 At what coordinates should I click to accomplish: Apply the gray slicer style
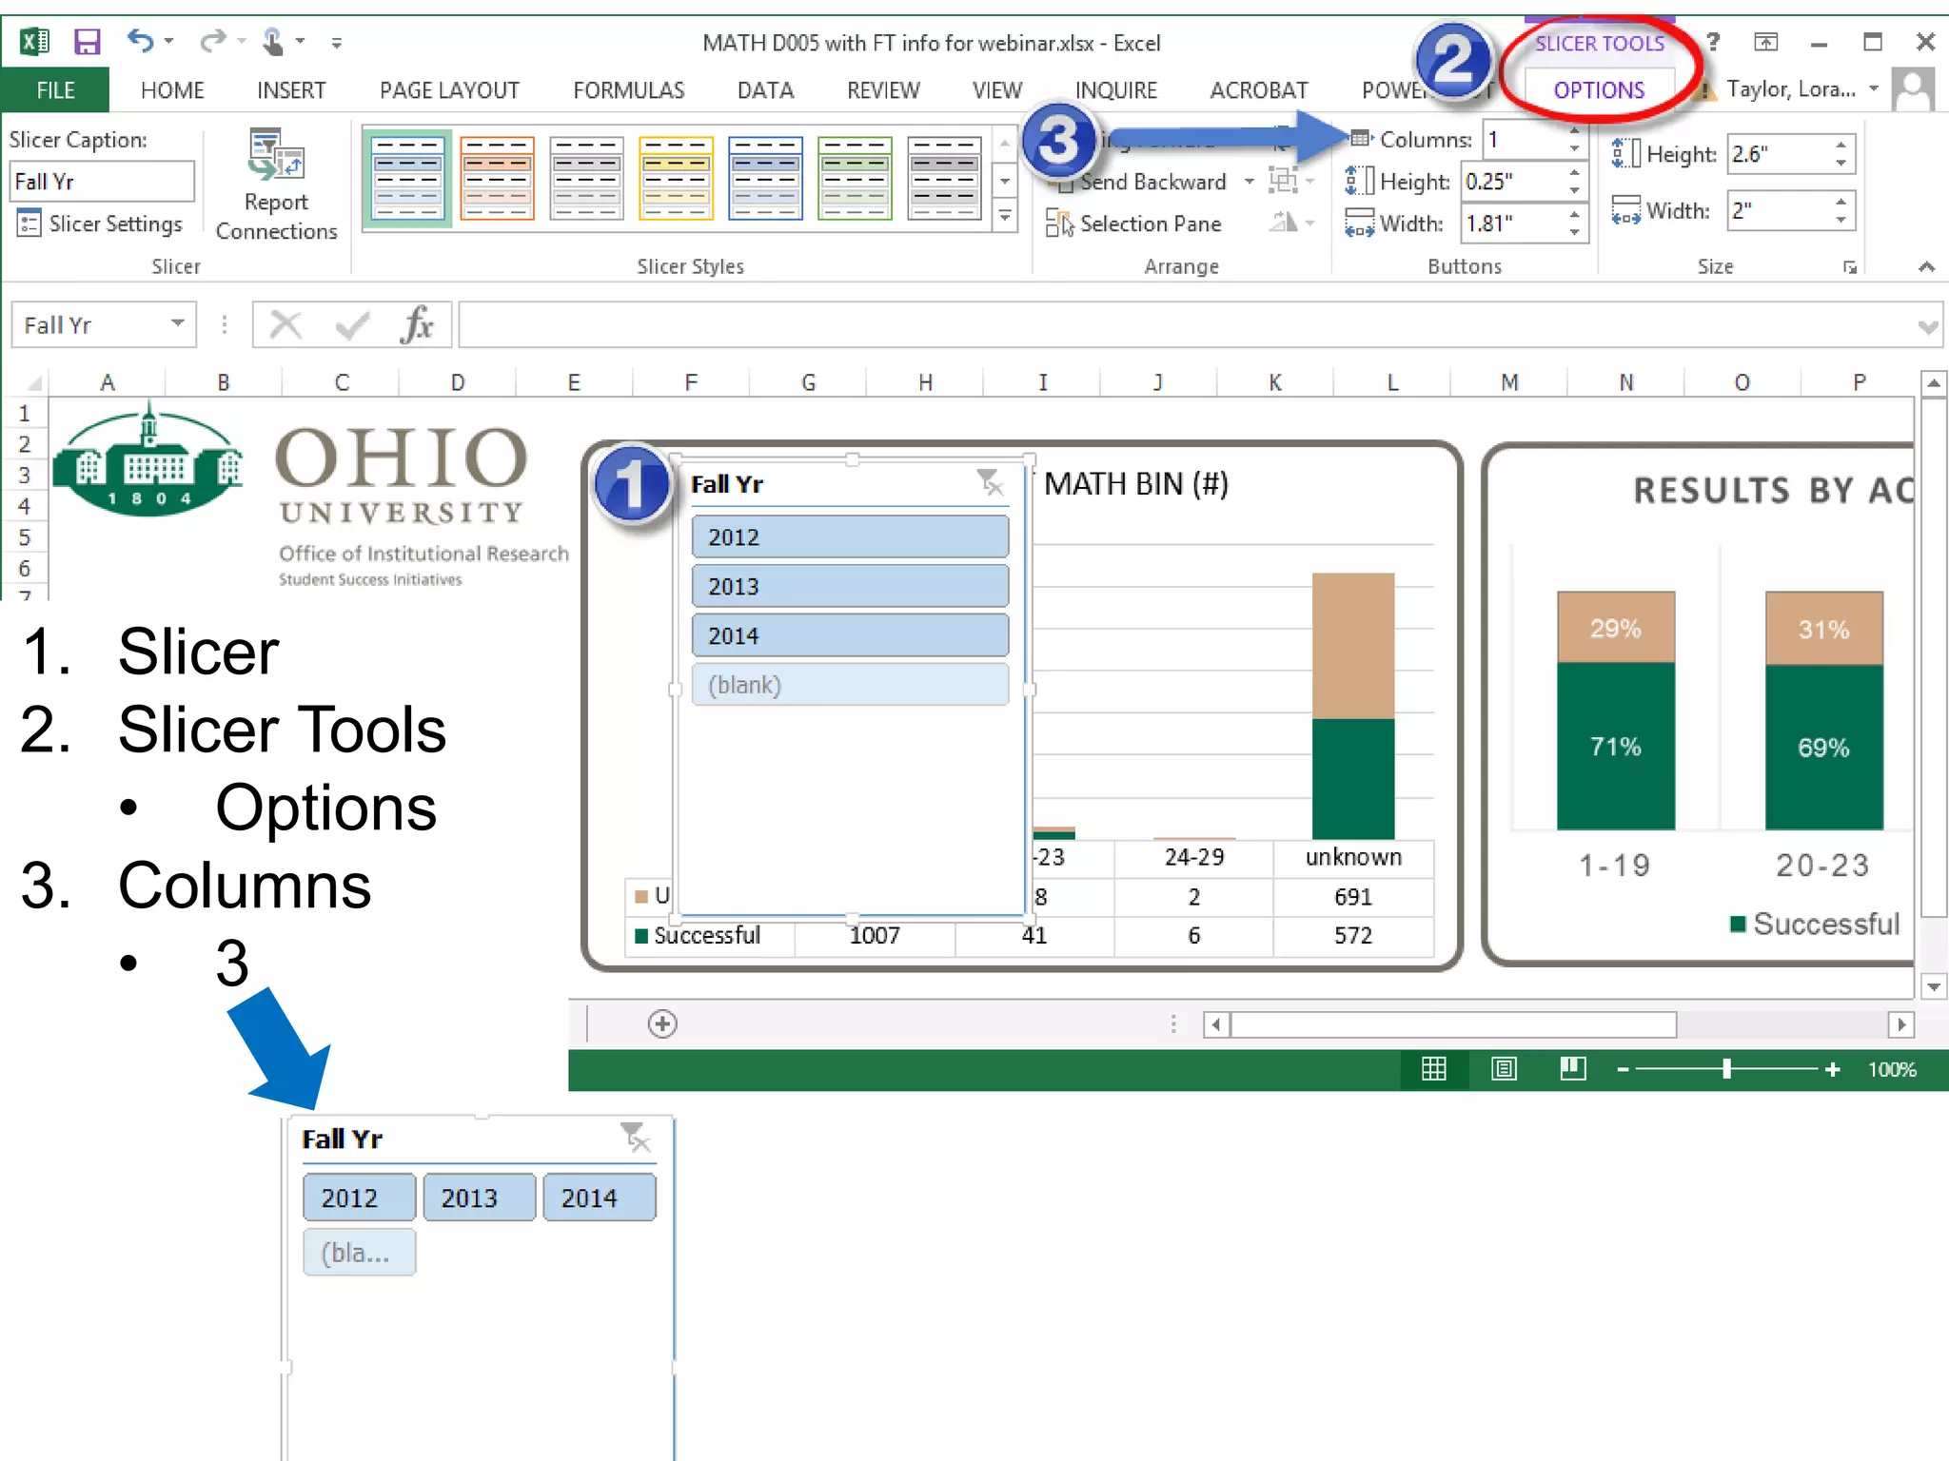[x=586, y=179]
